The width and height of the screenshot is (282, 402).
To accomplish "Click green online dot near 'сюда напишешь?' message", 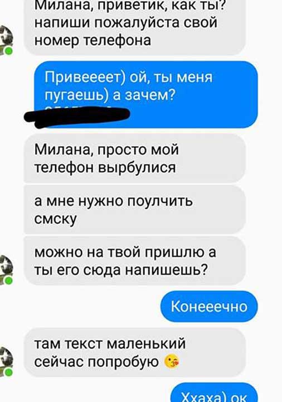I will (9, 280).
